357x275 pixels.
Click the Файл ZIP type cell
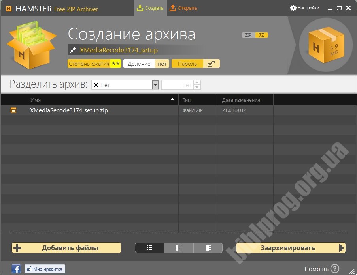click(193, 110)
